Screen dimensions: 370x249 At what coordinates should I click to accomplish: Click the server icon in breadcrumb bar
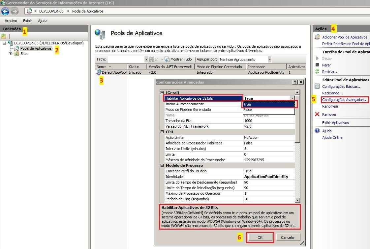click(x=29, y=11)
